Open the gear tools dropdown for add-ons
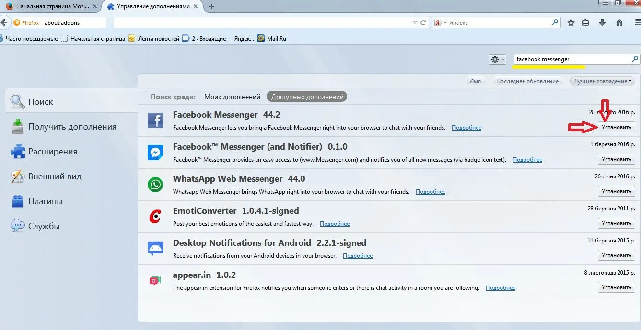Viewport: 641px width, 330px height. tap(497, 59)
